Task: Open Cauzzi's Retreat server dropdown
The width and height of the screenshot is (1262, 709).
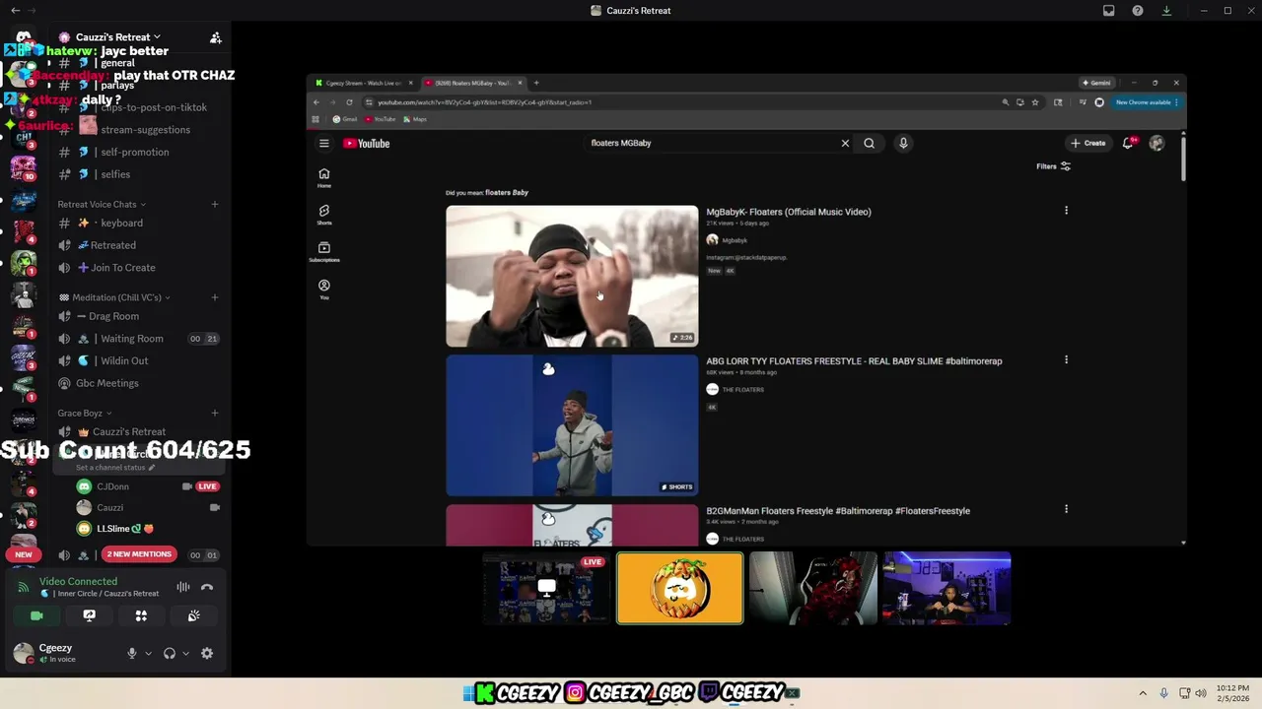Action: [118, 37]
